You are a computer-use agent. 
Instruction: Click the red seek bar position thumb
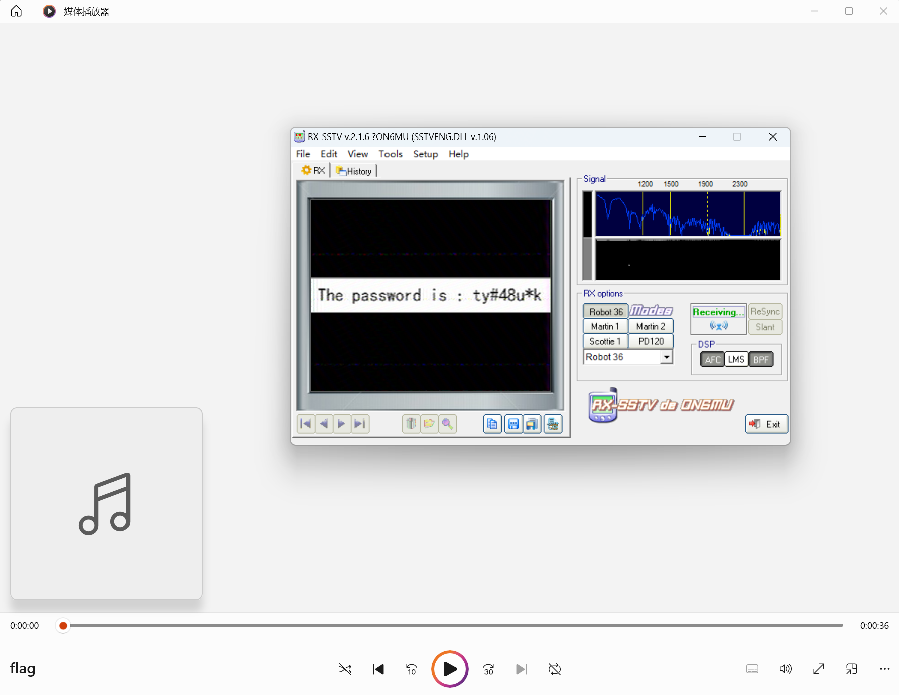tap(63, 625)
